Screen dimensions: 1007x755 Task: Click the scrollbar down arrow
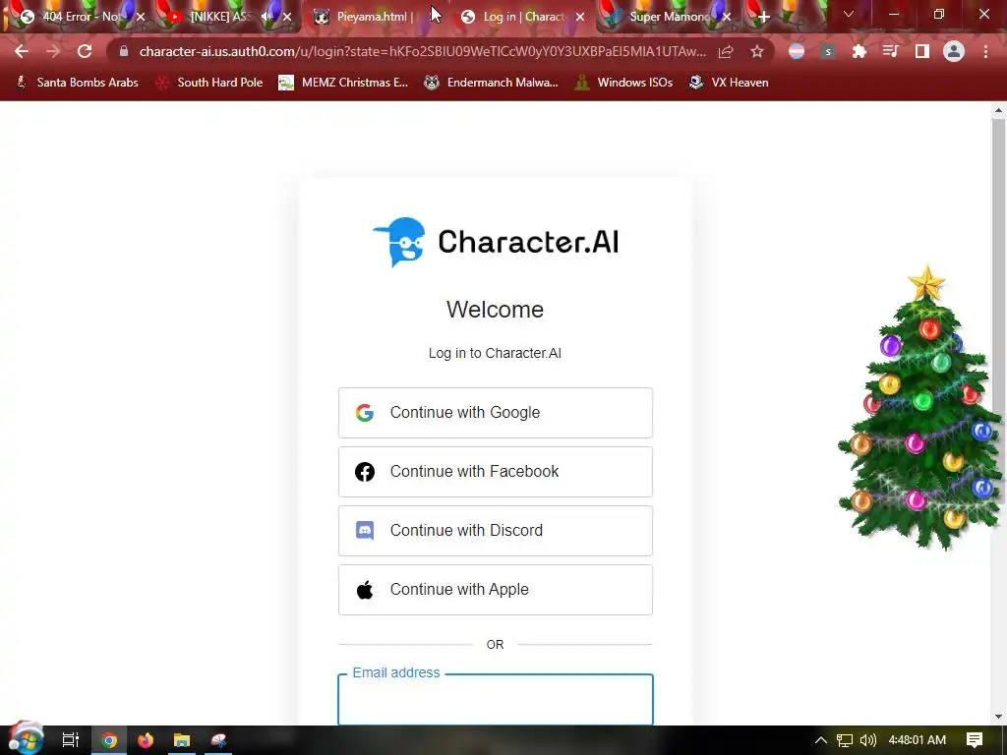998,717
